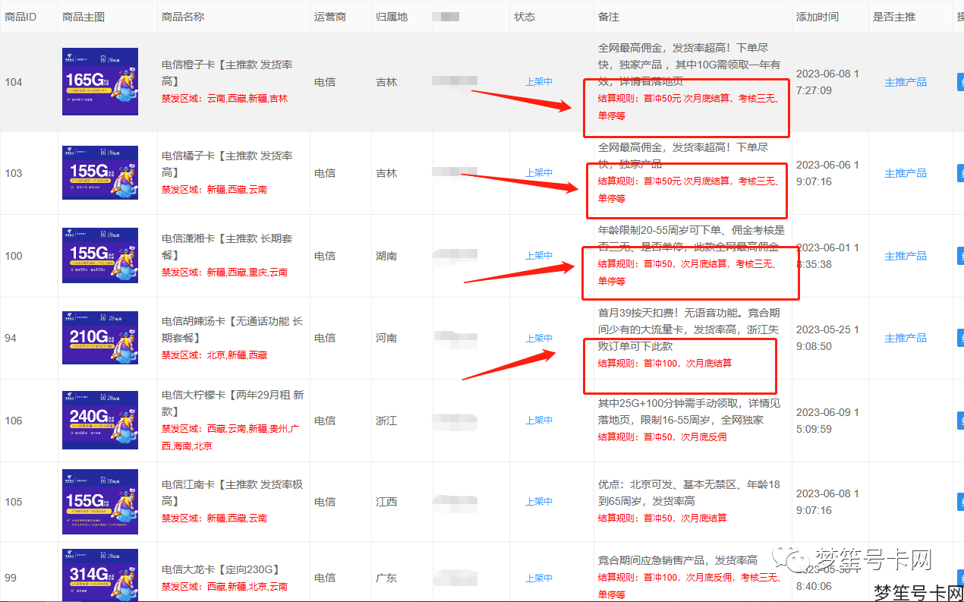Click added time 2023-05-25 for row 94

(x=828, y=338)
